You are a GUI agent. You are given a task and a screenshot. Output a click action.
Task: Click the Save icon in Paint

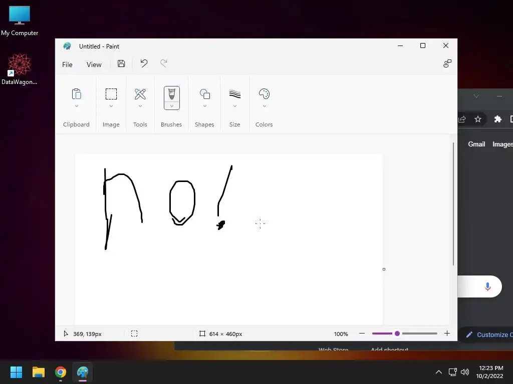tap(121, 63)
